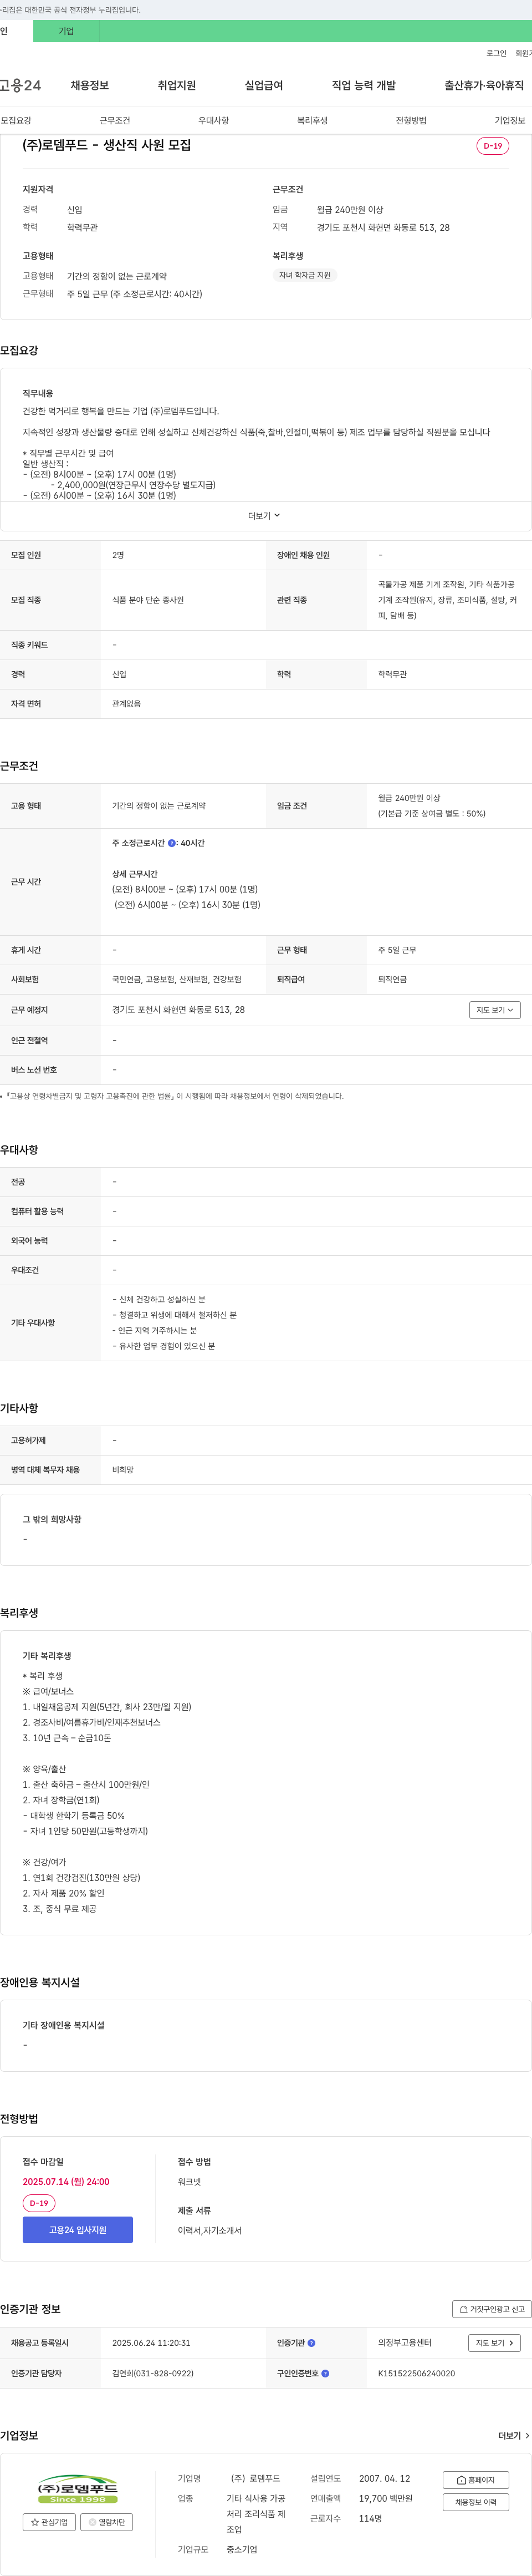Screen dimensions: 532x2576
Task: Jump to 우대사항 section tab
Action: [213, 120]
